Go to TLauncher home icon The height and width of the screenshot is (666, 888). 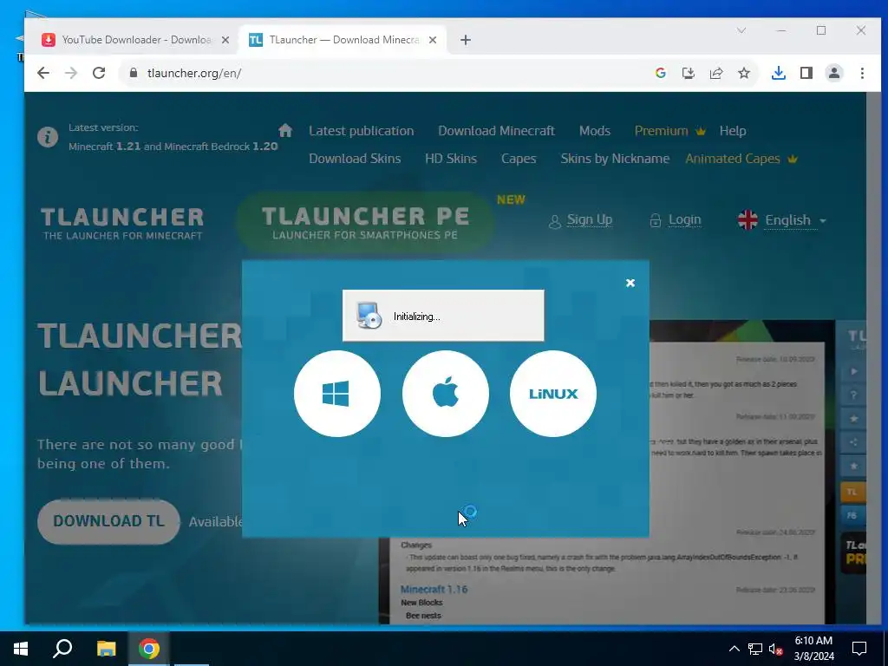tap(285, 130)
